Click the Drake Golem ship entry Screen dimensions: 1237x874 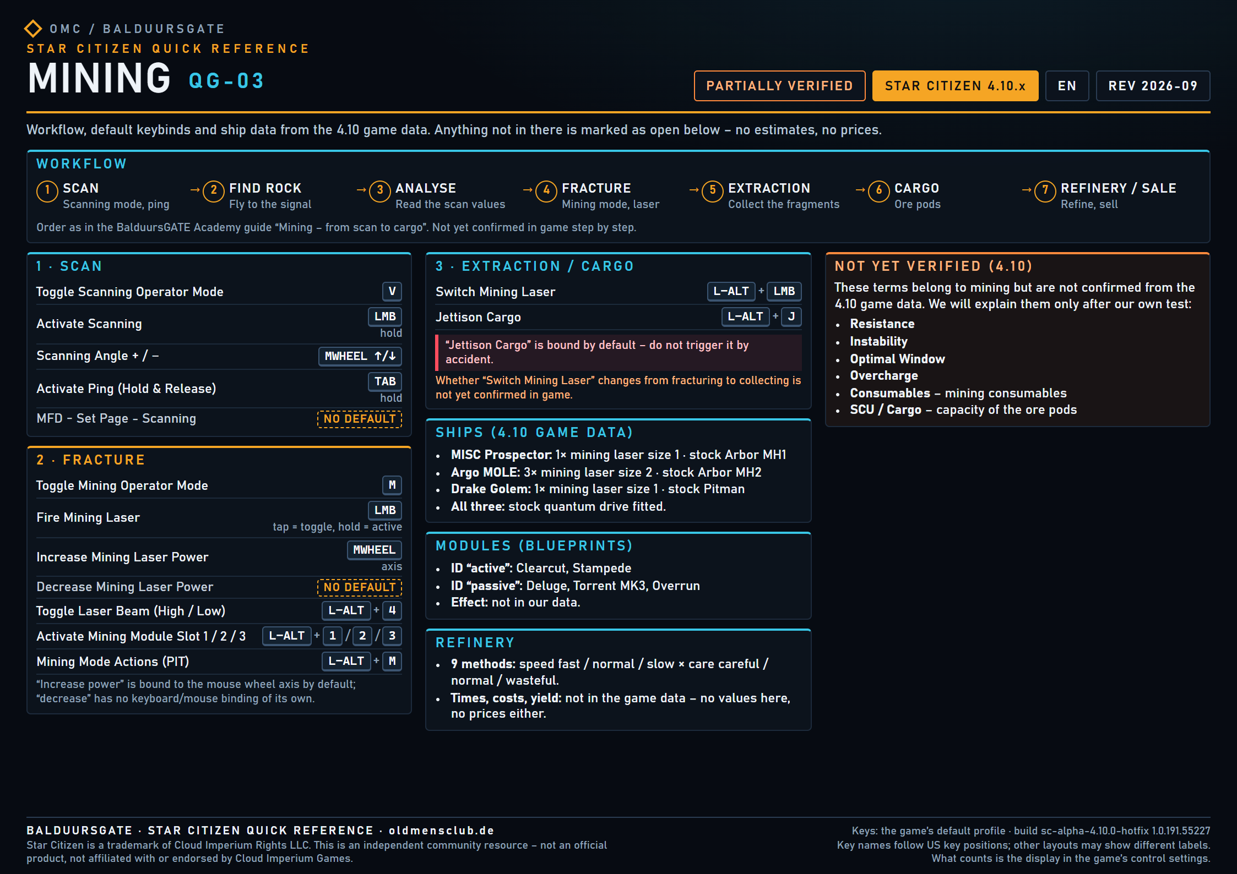tap(598, 489)
